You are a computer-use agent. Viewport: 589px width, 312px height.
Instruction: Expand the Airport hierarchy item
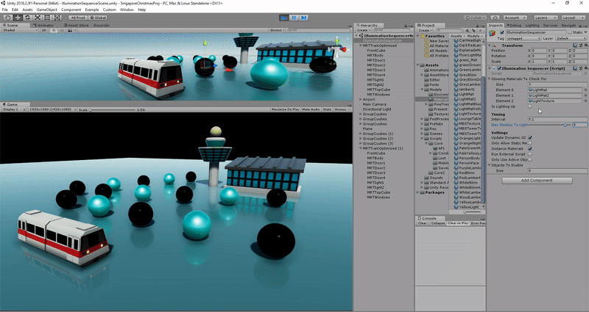click(361, 100)
